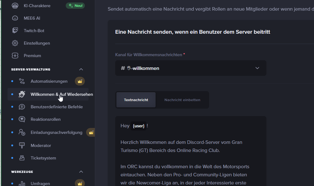Open the welcome channel dropdown
This screenshot has width=314, height=186.
tap(191, 68)
